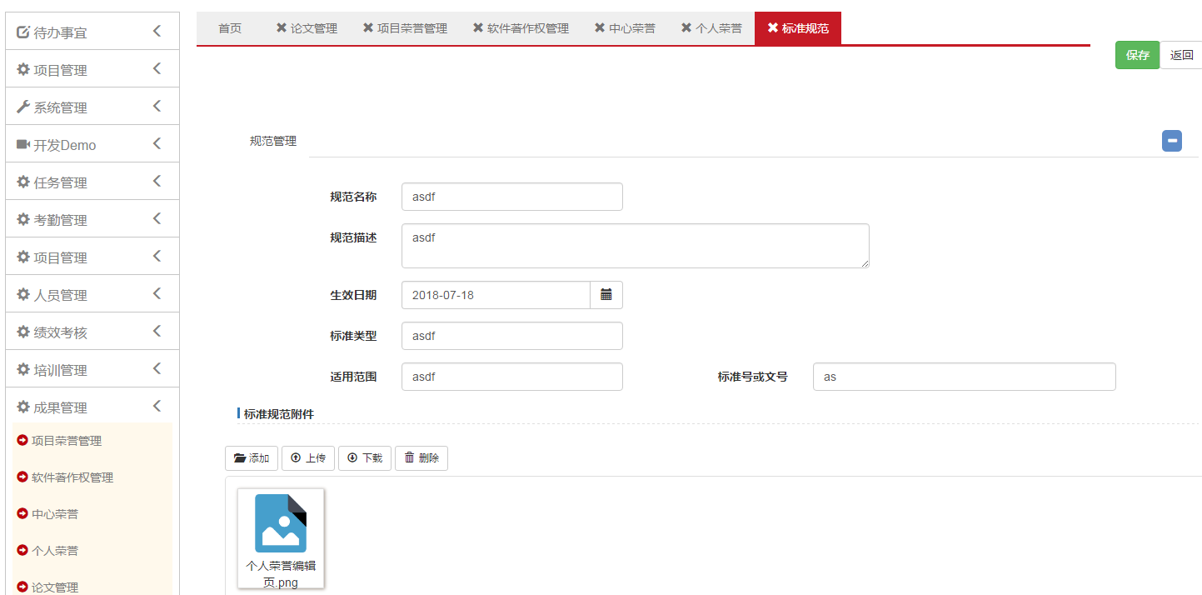Click the 适用范围 input field
The width and height of the screenshot is (1202, 595).
(x=512, y=377)
